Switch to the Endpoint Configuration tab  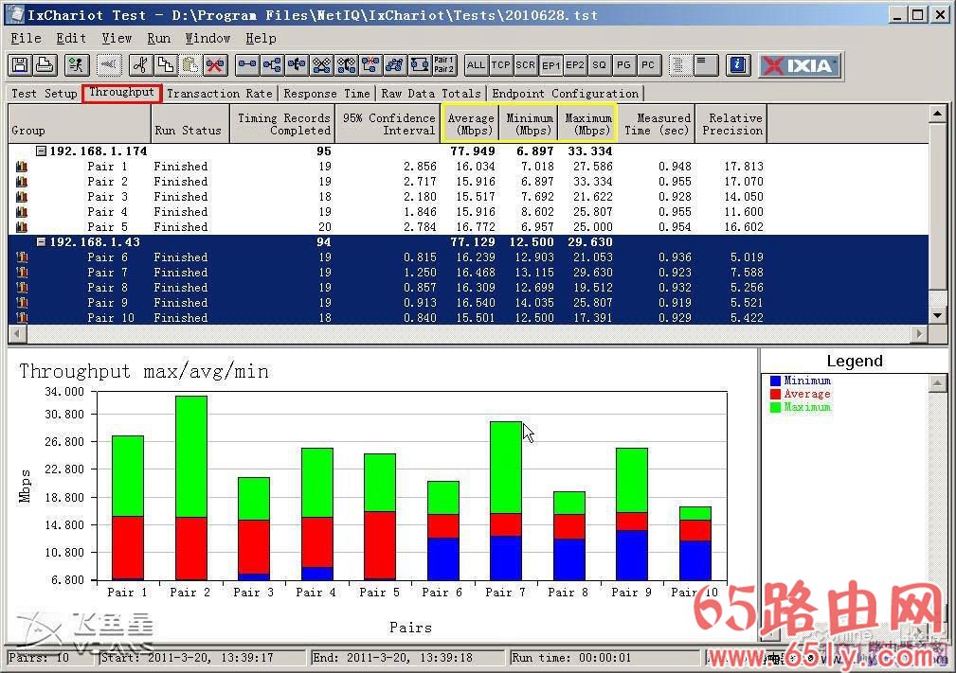pos(566,93)
